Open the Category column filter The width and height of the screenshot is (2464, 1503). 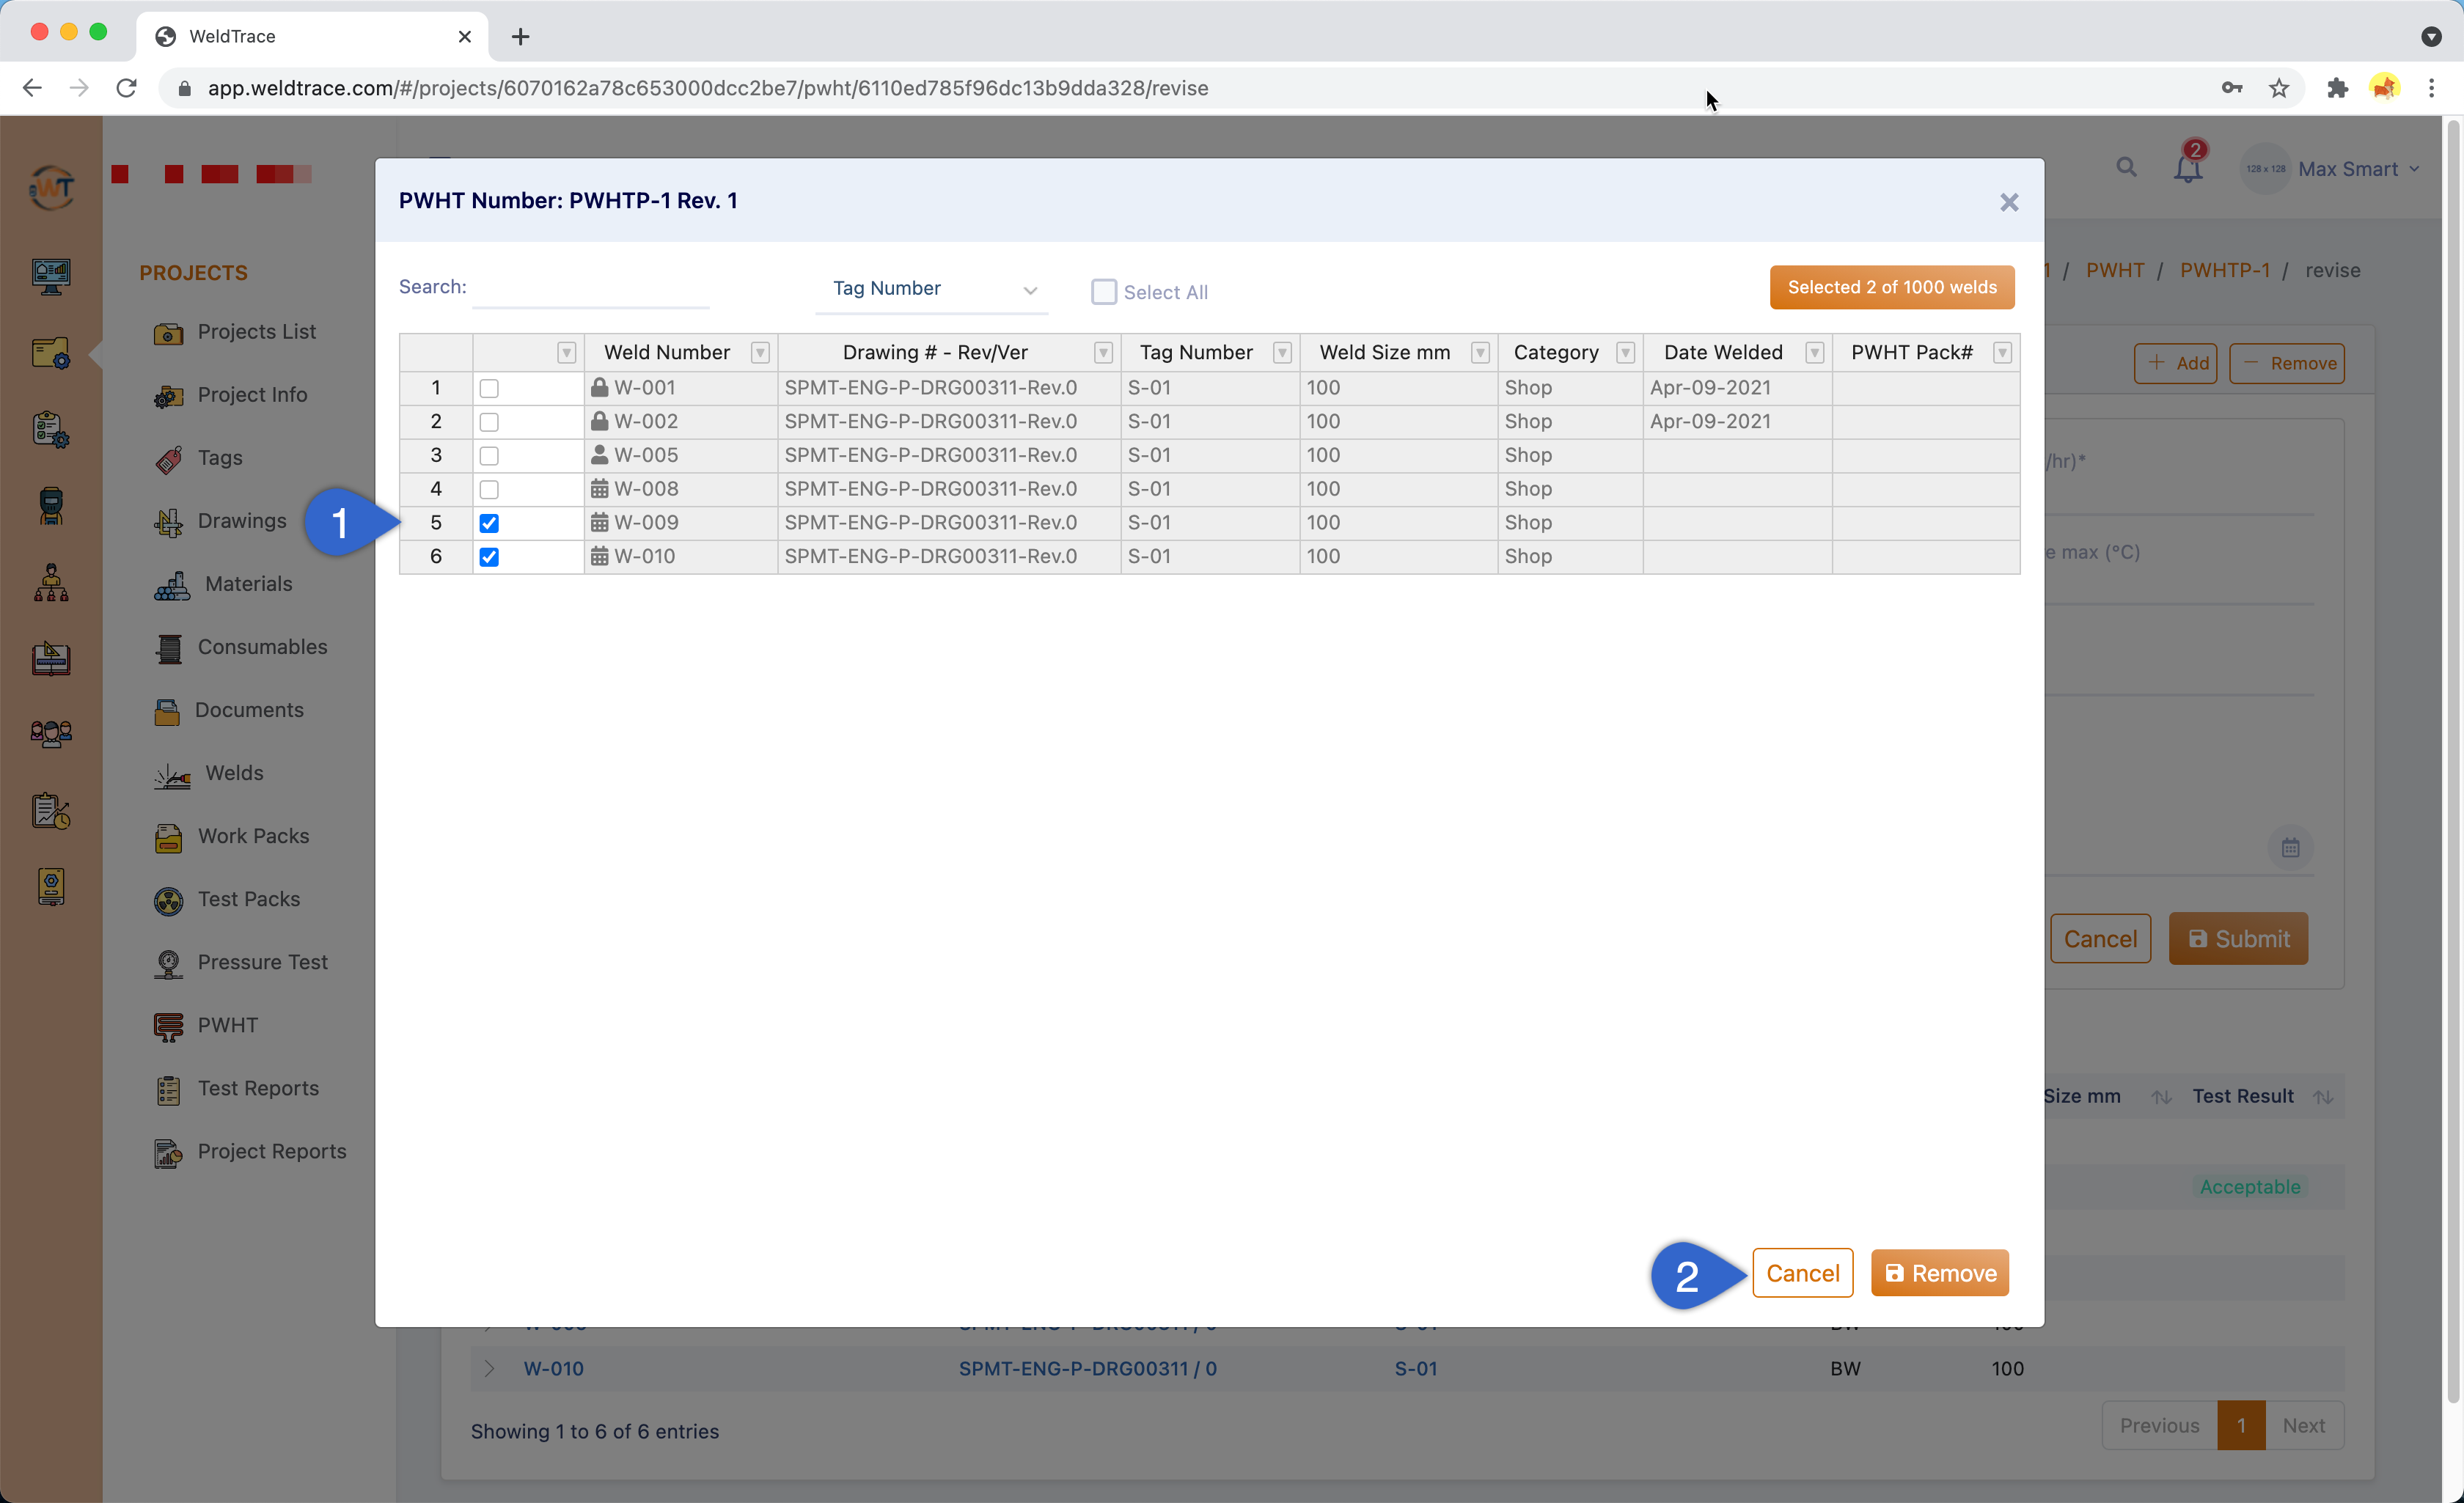[1625, 353]
